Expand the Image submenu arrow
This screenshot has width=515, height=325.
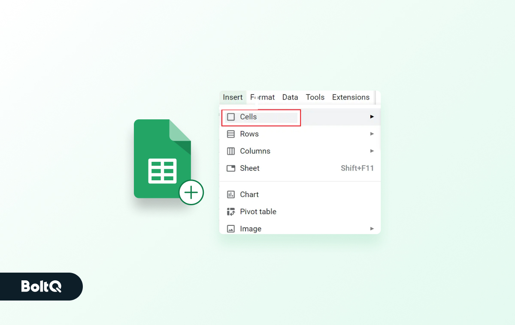372,229
